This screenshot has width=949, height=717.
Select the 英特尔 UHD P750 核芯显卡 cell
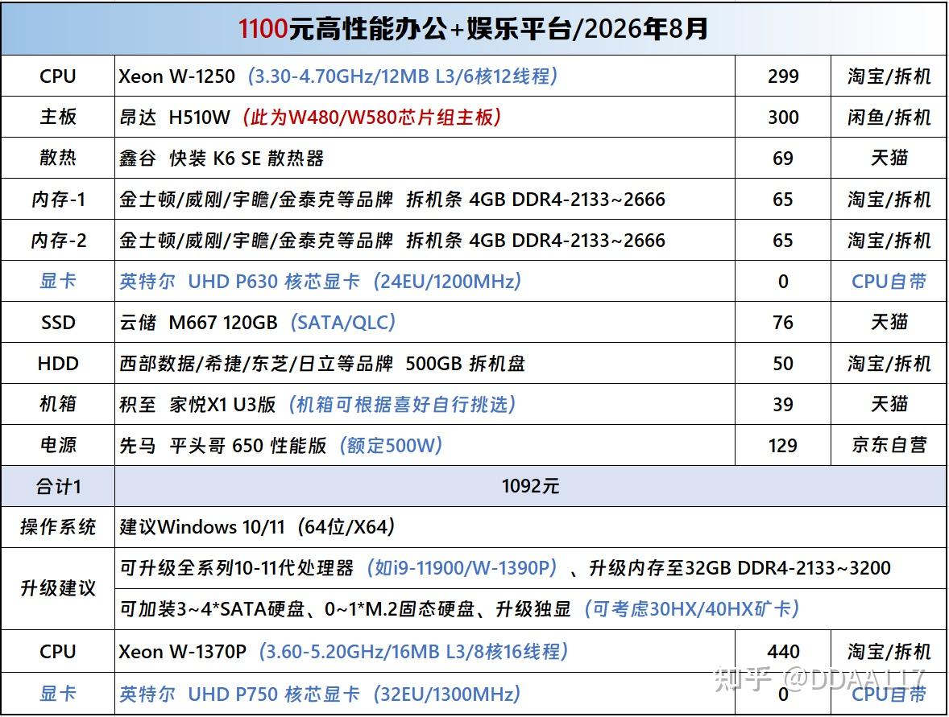425,694
